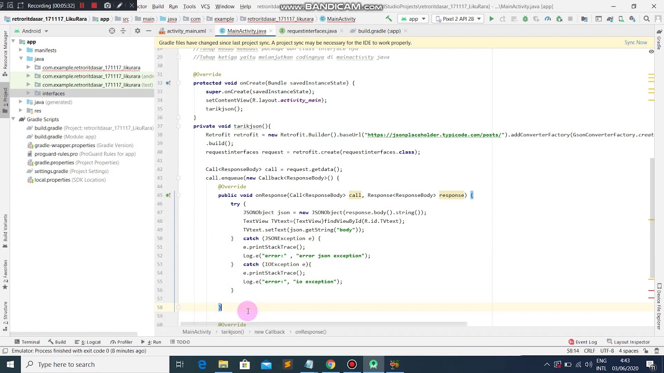The height and width of the screenshot is (373, 664).
Task: Collapse the java folder node
Action: click(21, 59)
